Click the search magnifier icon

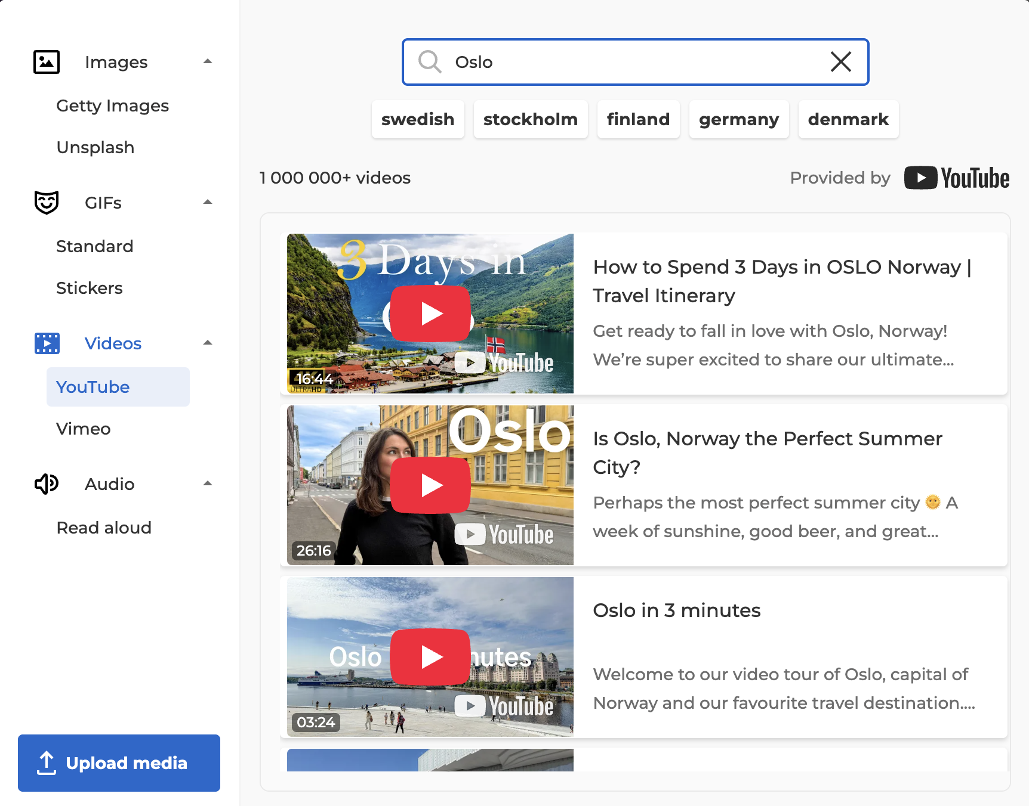point(430,62)
